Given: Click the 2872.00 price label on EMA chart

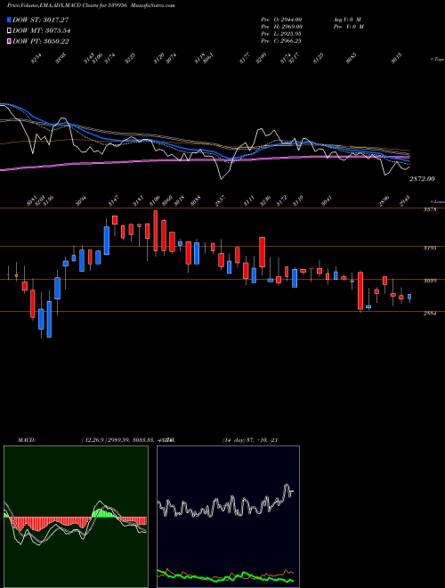Looking at the screenshot, I should (x=422, y=179).
